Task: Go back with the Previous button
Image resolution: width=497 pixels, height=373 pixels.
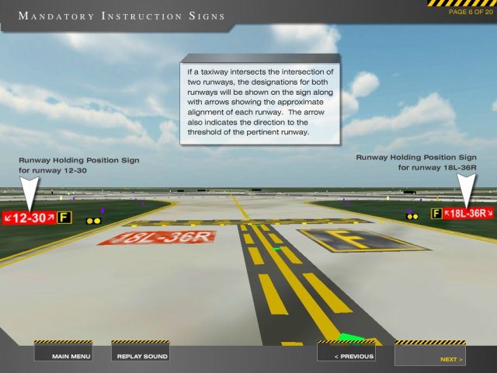Action: tap(353, 356)
